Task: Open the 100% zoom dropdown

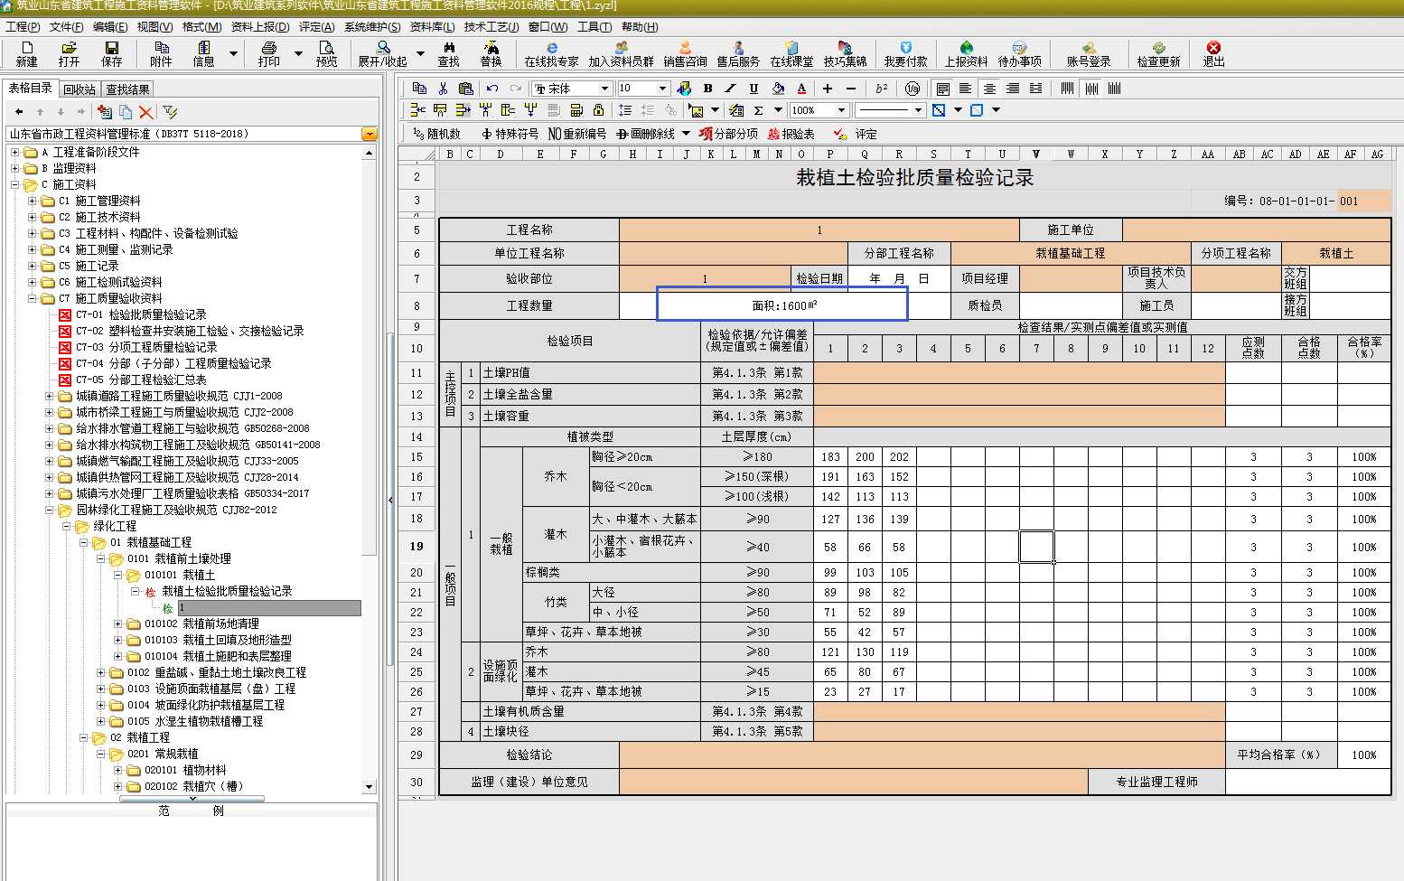Action: pos(842,110)
